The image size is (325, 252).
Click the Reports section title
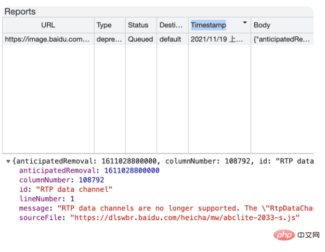coord(20,11)
